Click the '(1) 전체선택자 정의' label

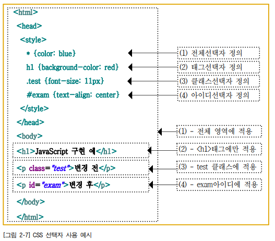[x=218, y=53]
